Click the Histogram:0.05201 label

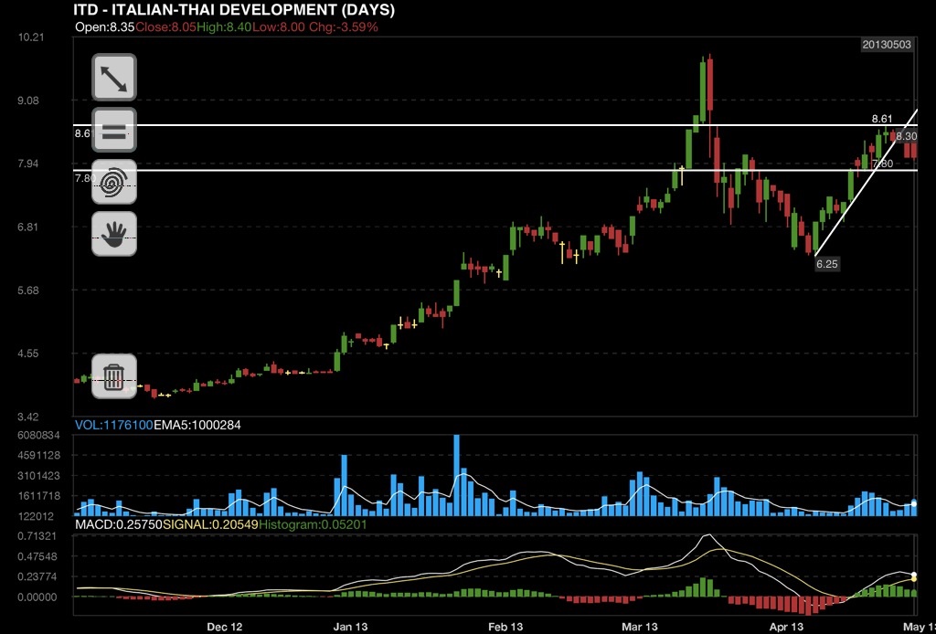coord(314,525)
